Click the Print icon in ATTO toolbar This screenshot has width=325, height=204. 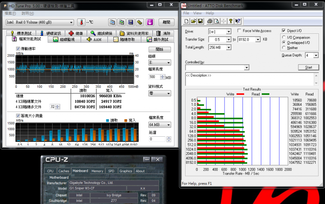coord(210,21)
